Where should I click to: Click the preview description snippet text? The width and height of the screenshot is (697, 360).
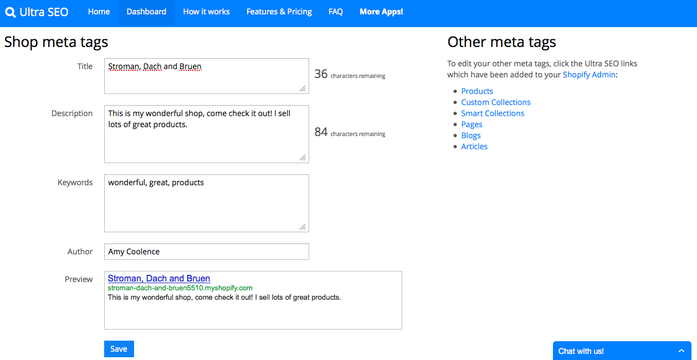224,298
